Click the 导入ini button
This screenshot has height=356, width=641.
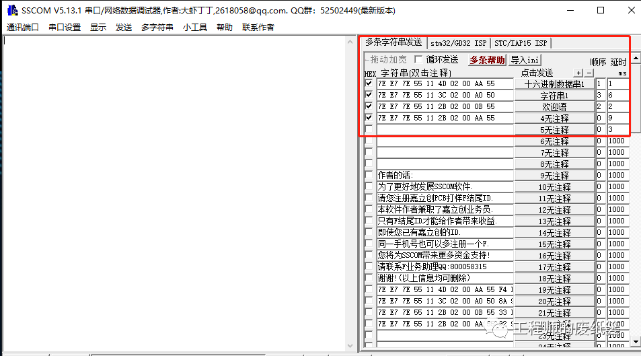525,60
